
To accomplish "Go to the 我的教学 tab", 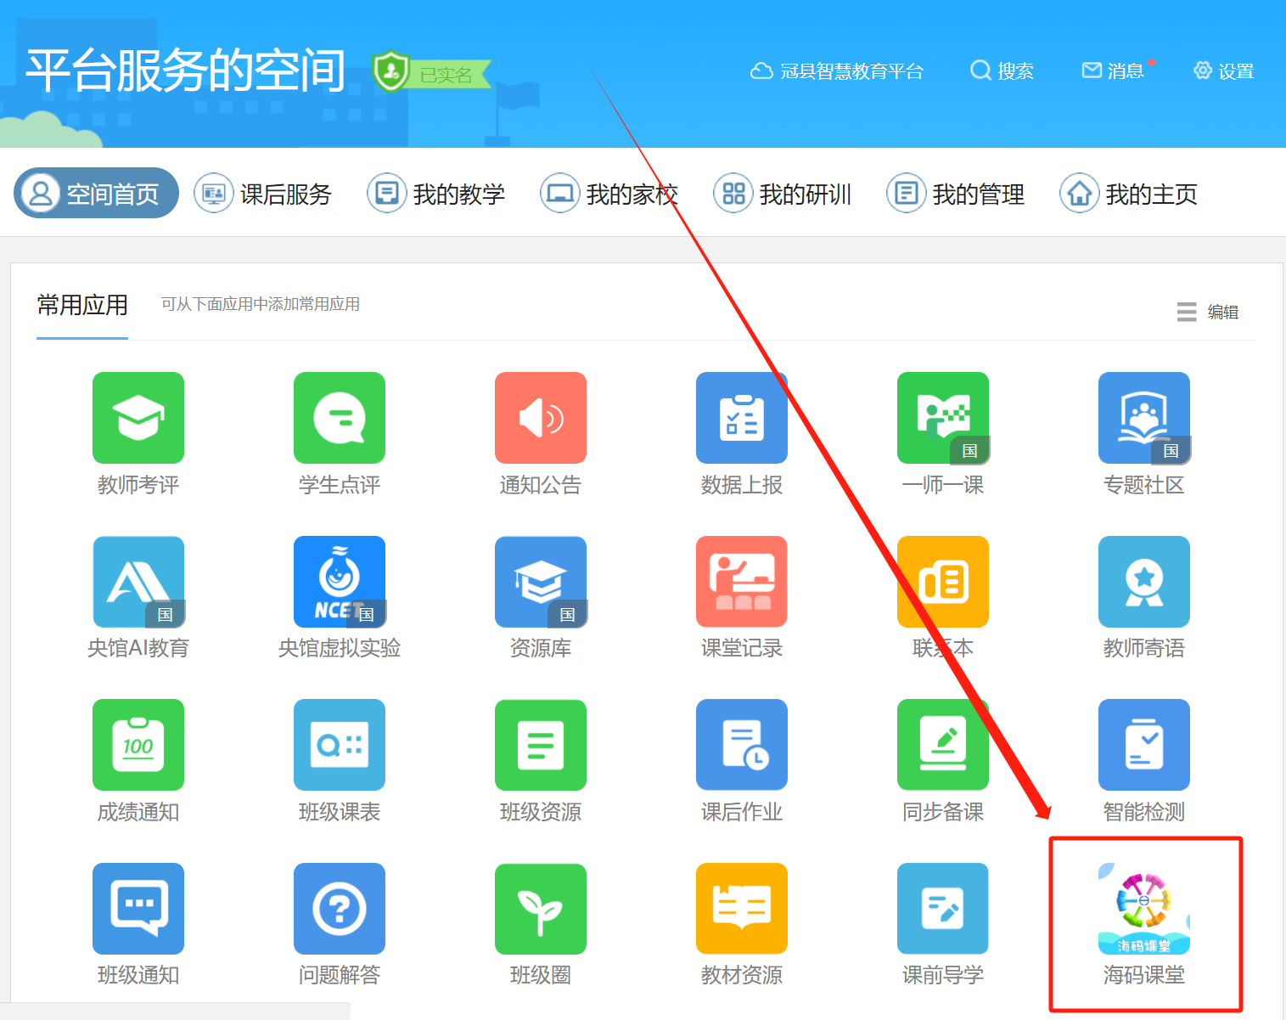I will point(437,194).
